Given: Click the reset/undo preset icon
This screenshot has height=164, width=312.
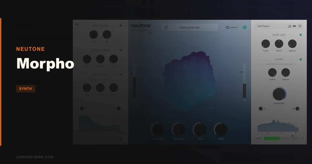Looking at the screenshot, I should [x=300, y=26].
